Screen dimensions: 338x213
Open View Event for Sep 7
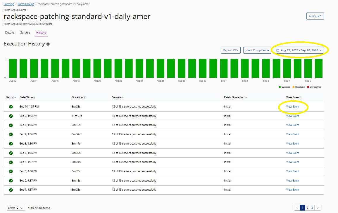[292, 134]
